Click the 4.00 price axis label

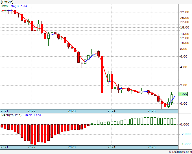pyautogui.click(x=184, y=67)
